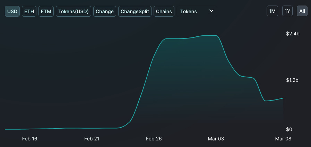The width and height of the screenshot is (311, 147).
Task: Click the Feb 21 date label
Action: [92, 139]
